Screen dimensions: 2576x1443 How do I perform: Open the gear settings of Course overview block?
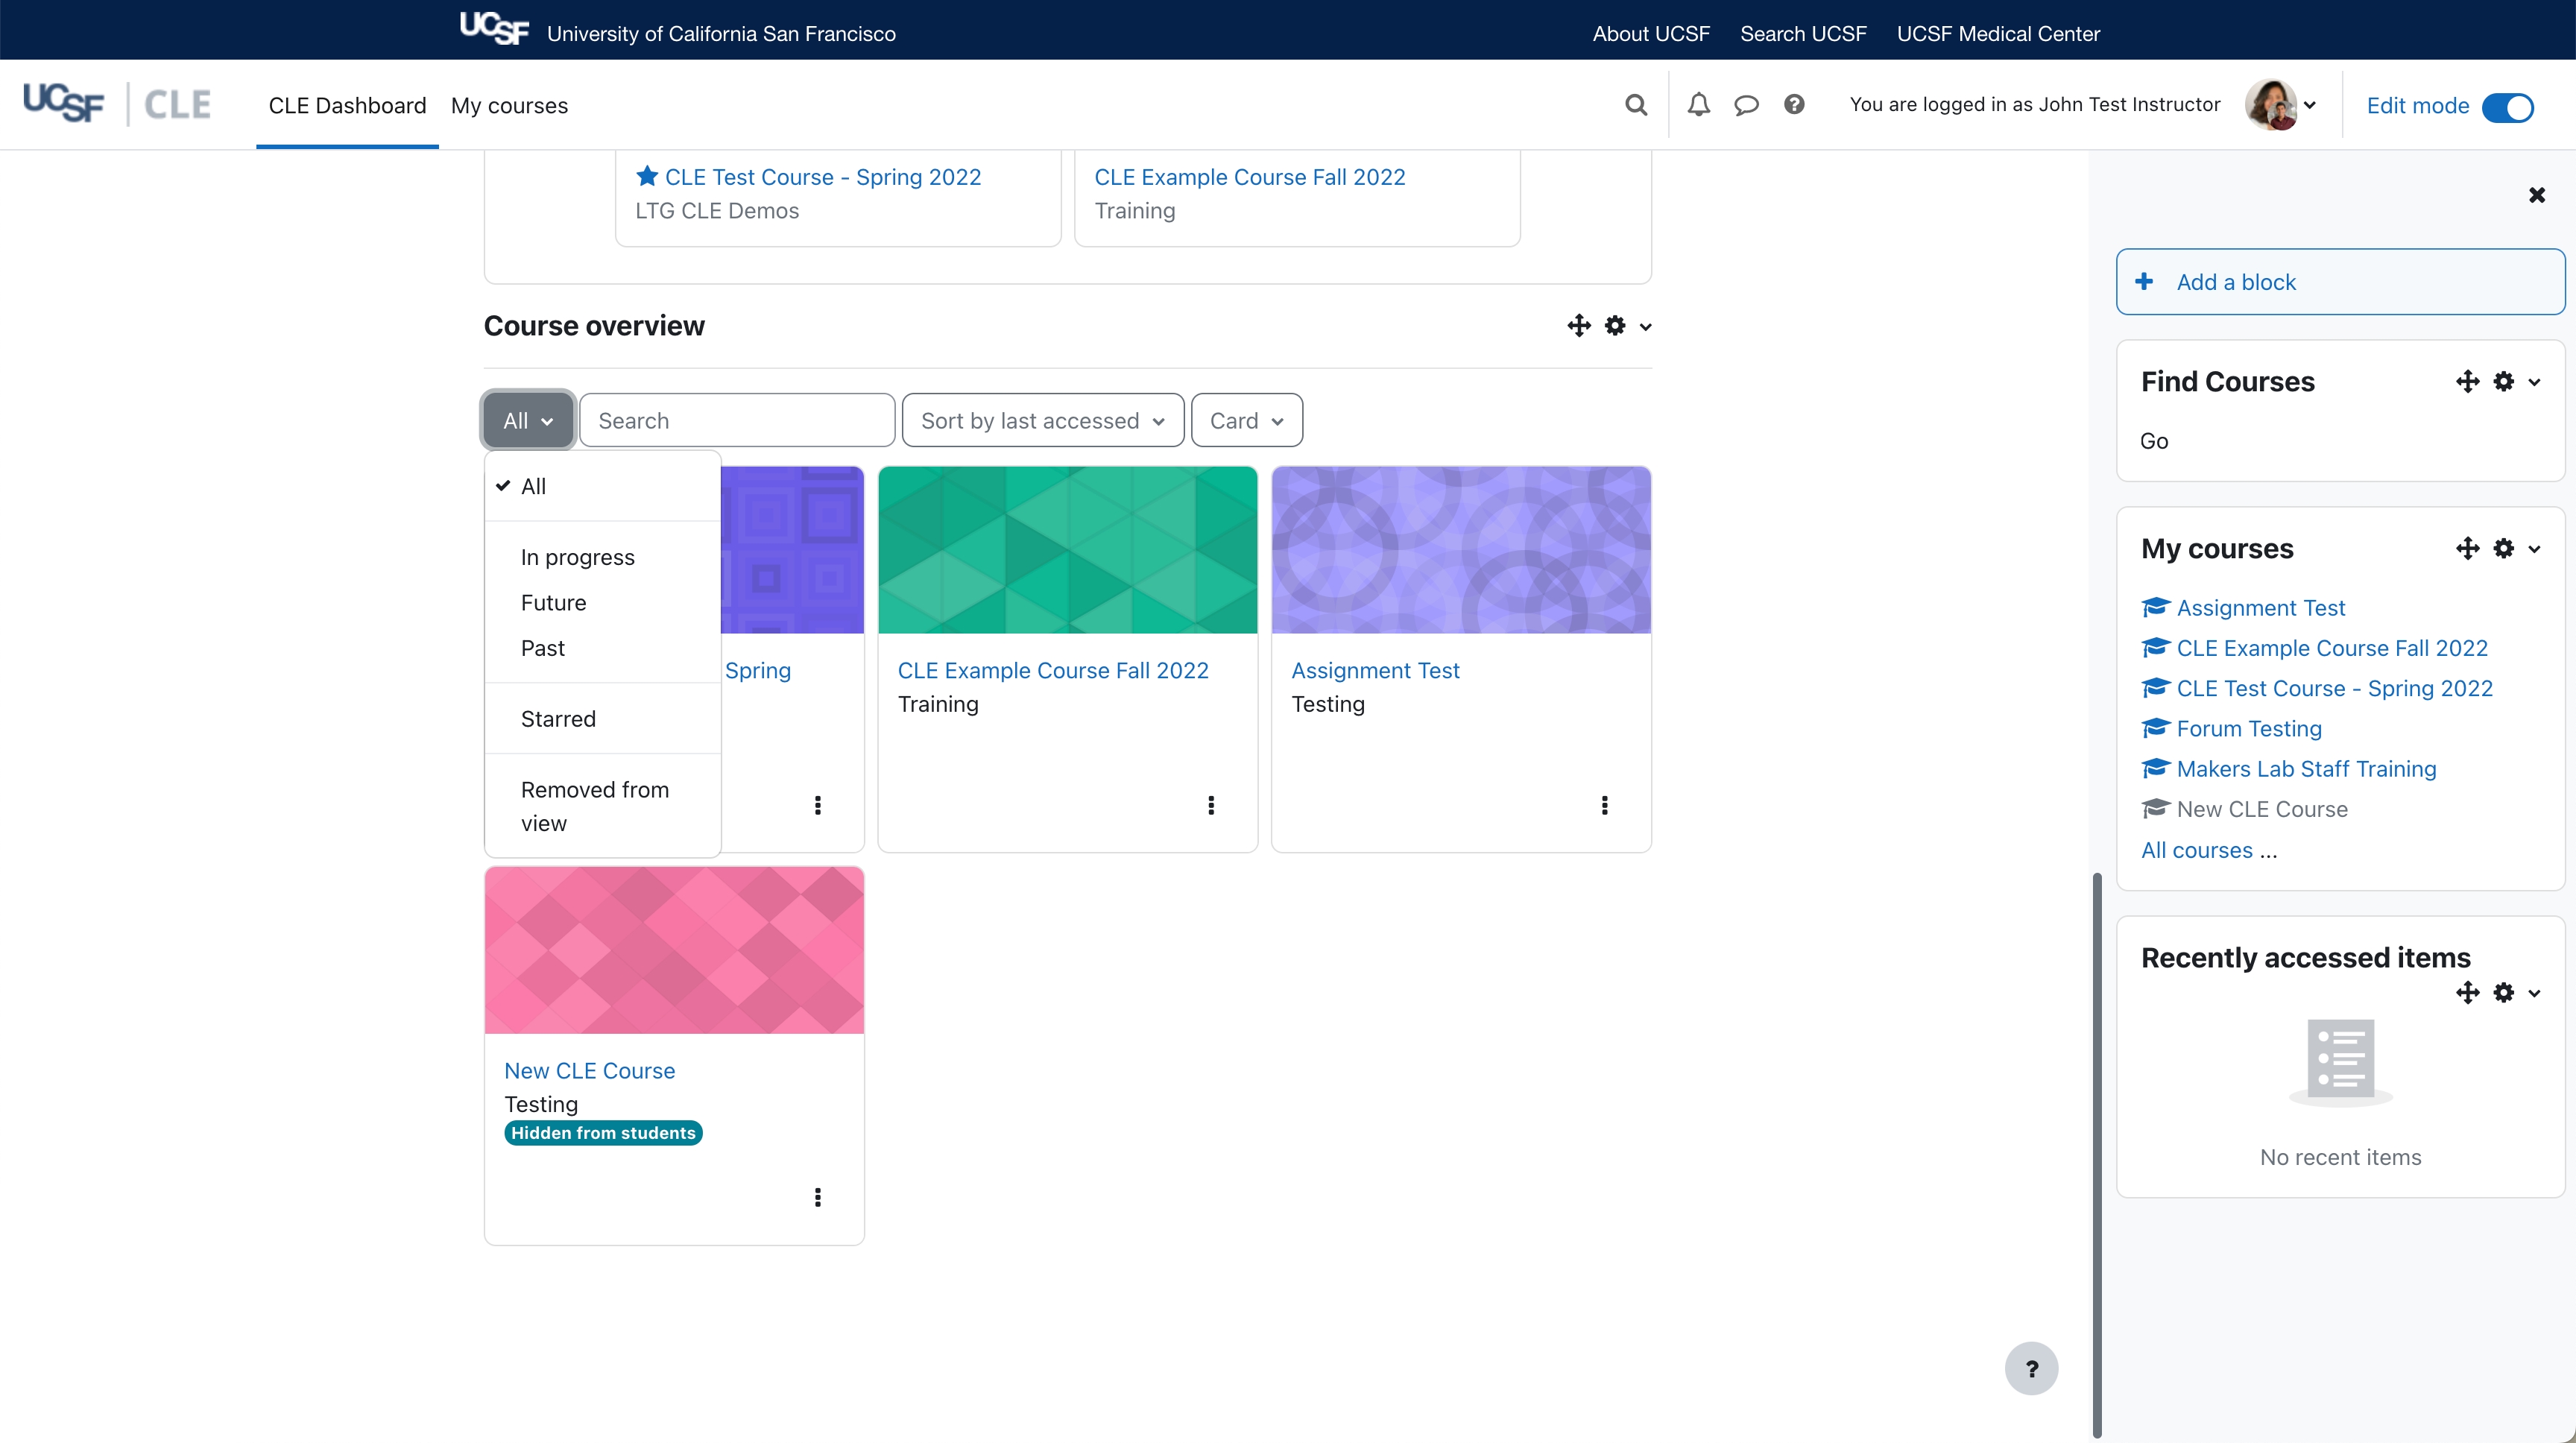tap(1615, 326)
